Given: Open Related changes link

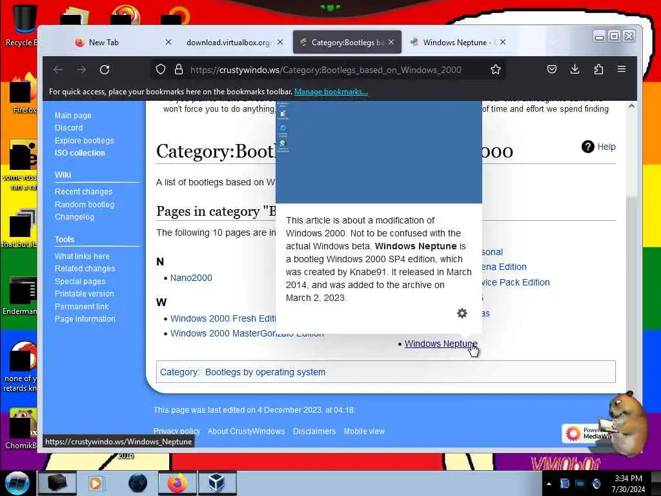Looking at the screenshot, I should (85, 268).
